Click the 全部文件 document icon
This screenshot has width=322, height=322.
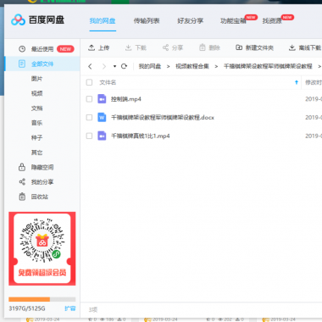[x=22, y=64]
